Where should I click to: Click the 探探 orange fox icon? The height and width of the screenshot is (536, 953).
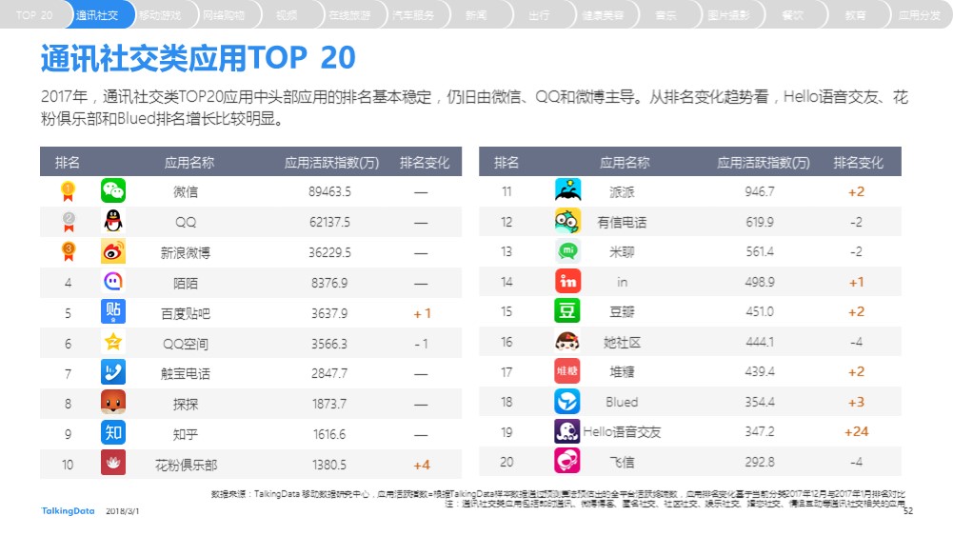pos(113,403)
